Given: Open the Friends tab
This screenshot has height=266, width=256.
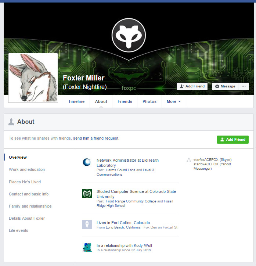Looking at the screenshot, I should (125, 101).
